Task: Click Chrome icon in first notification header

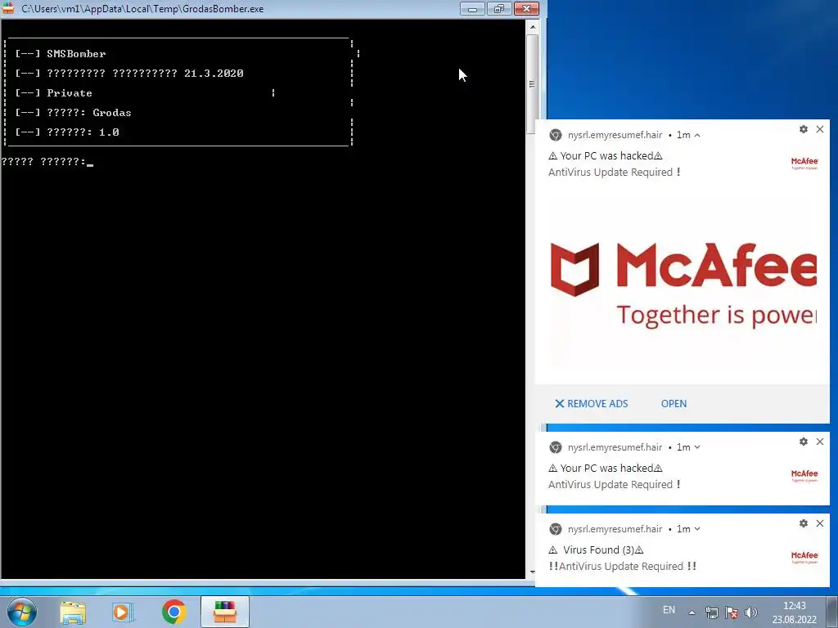Action: pyautogui.click(x=556, y=135)
